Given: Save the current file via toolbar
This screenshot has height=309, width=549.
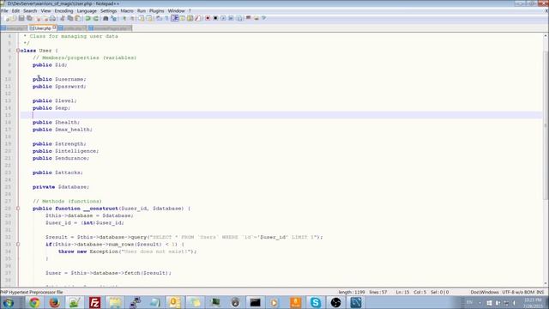Looking at the screenshot, I should tap(21, 18).
